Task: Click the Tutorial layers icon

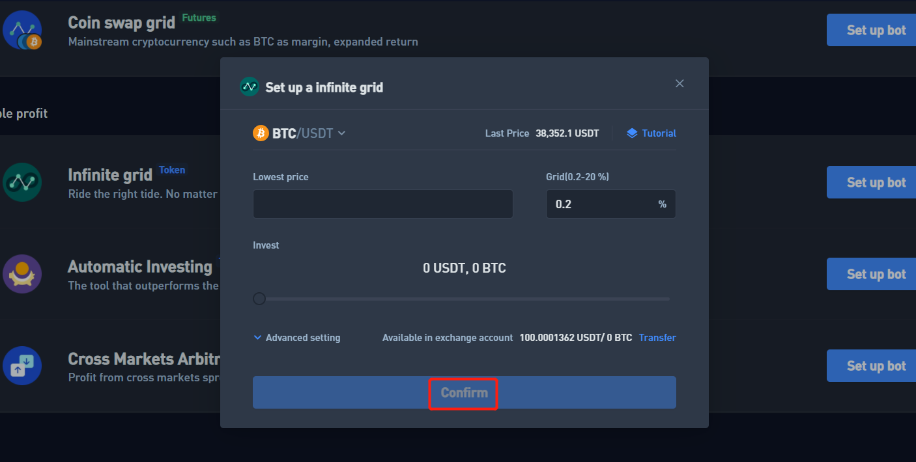Action: (631, 133)
